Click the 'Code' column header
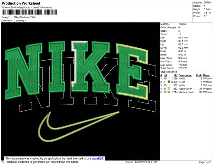213x165 pixels. 199,75
